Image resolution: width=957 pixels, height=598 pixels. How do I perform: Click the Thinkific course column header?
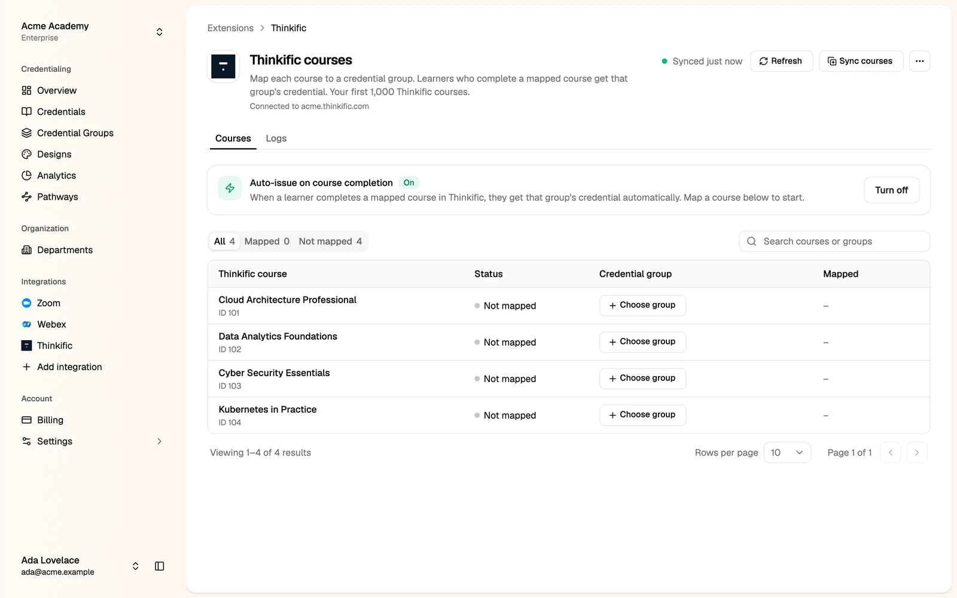point(252,274)
